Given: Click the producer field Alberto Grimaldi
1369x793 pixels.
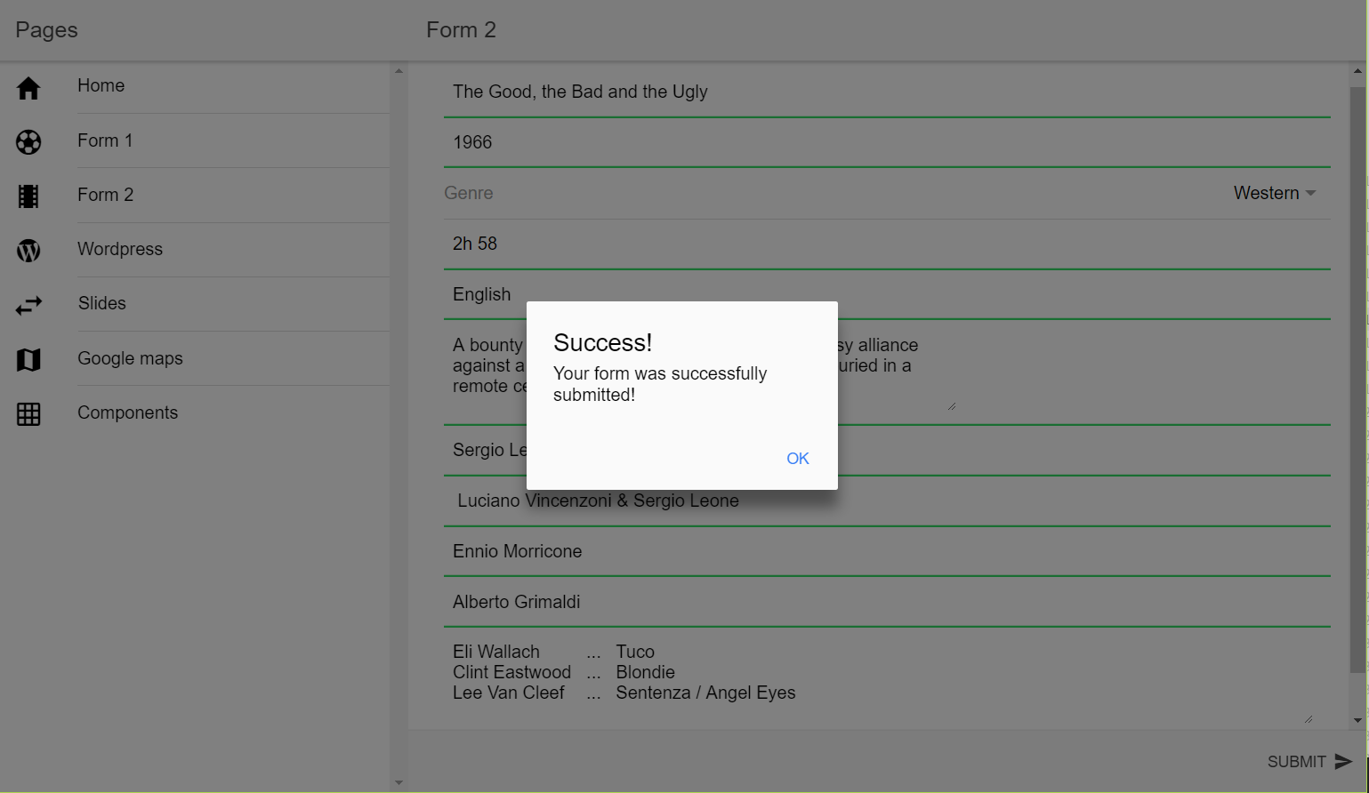Looking at the screenshot, I should click(x=887, y=603).
